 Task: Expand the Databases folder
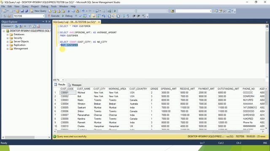(8, 34)
